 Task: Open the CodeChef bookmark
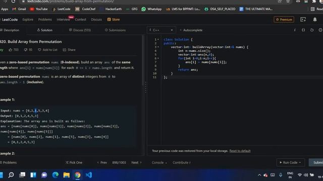(x=85, y=9)
